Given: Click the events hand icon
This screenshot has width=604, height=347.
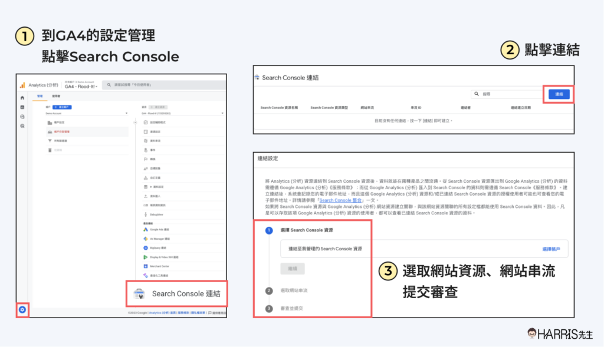Looking at the screenshot, I should 146,150.
